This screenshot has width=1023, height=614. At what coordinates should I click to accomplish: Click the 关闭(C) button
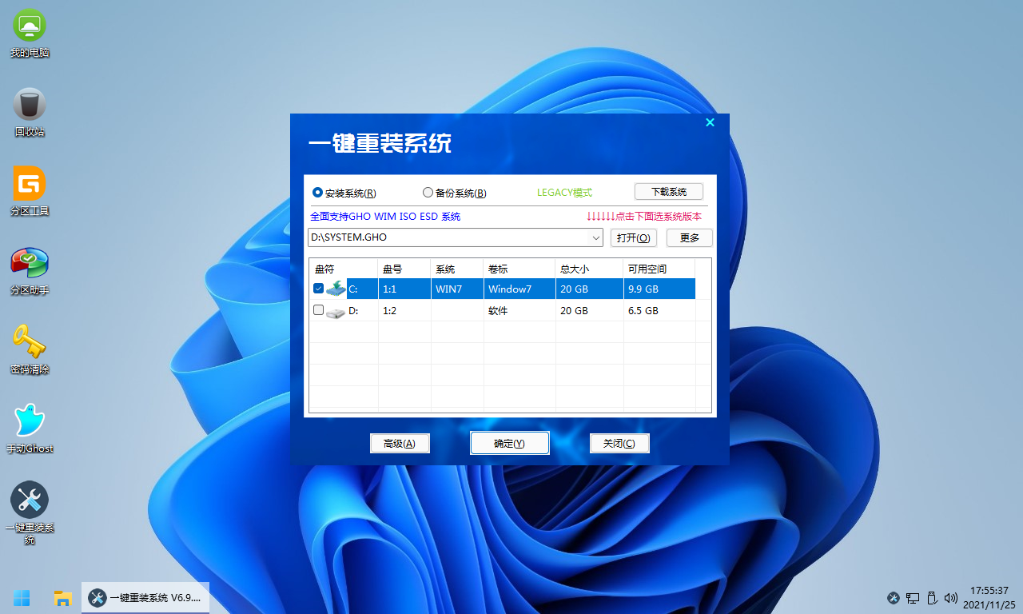point(619,443)
